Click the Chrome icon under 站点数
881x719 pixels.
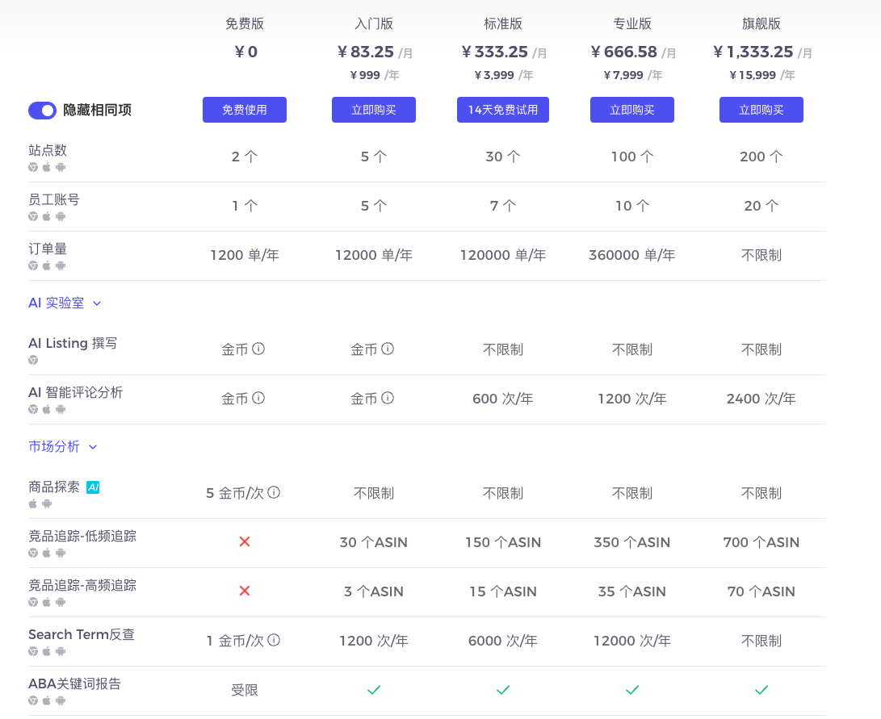click(x=33, y=167)
